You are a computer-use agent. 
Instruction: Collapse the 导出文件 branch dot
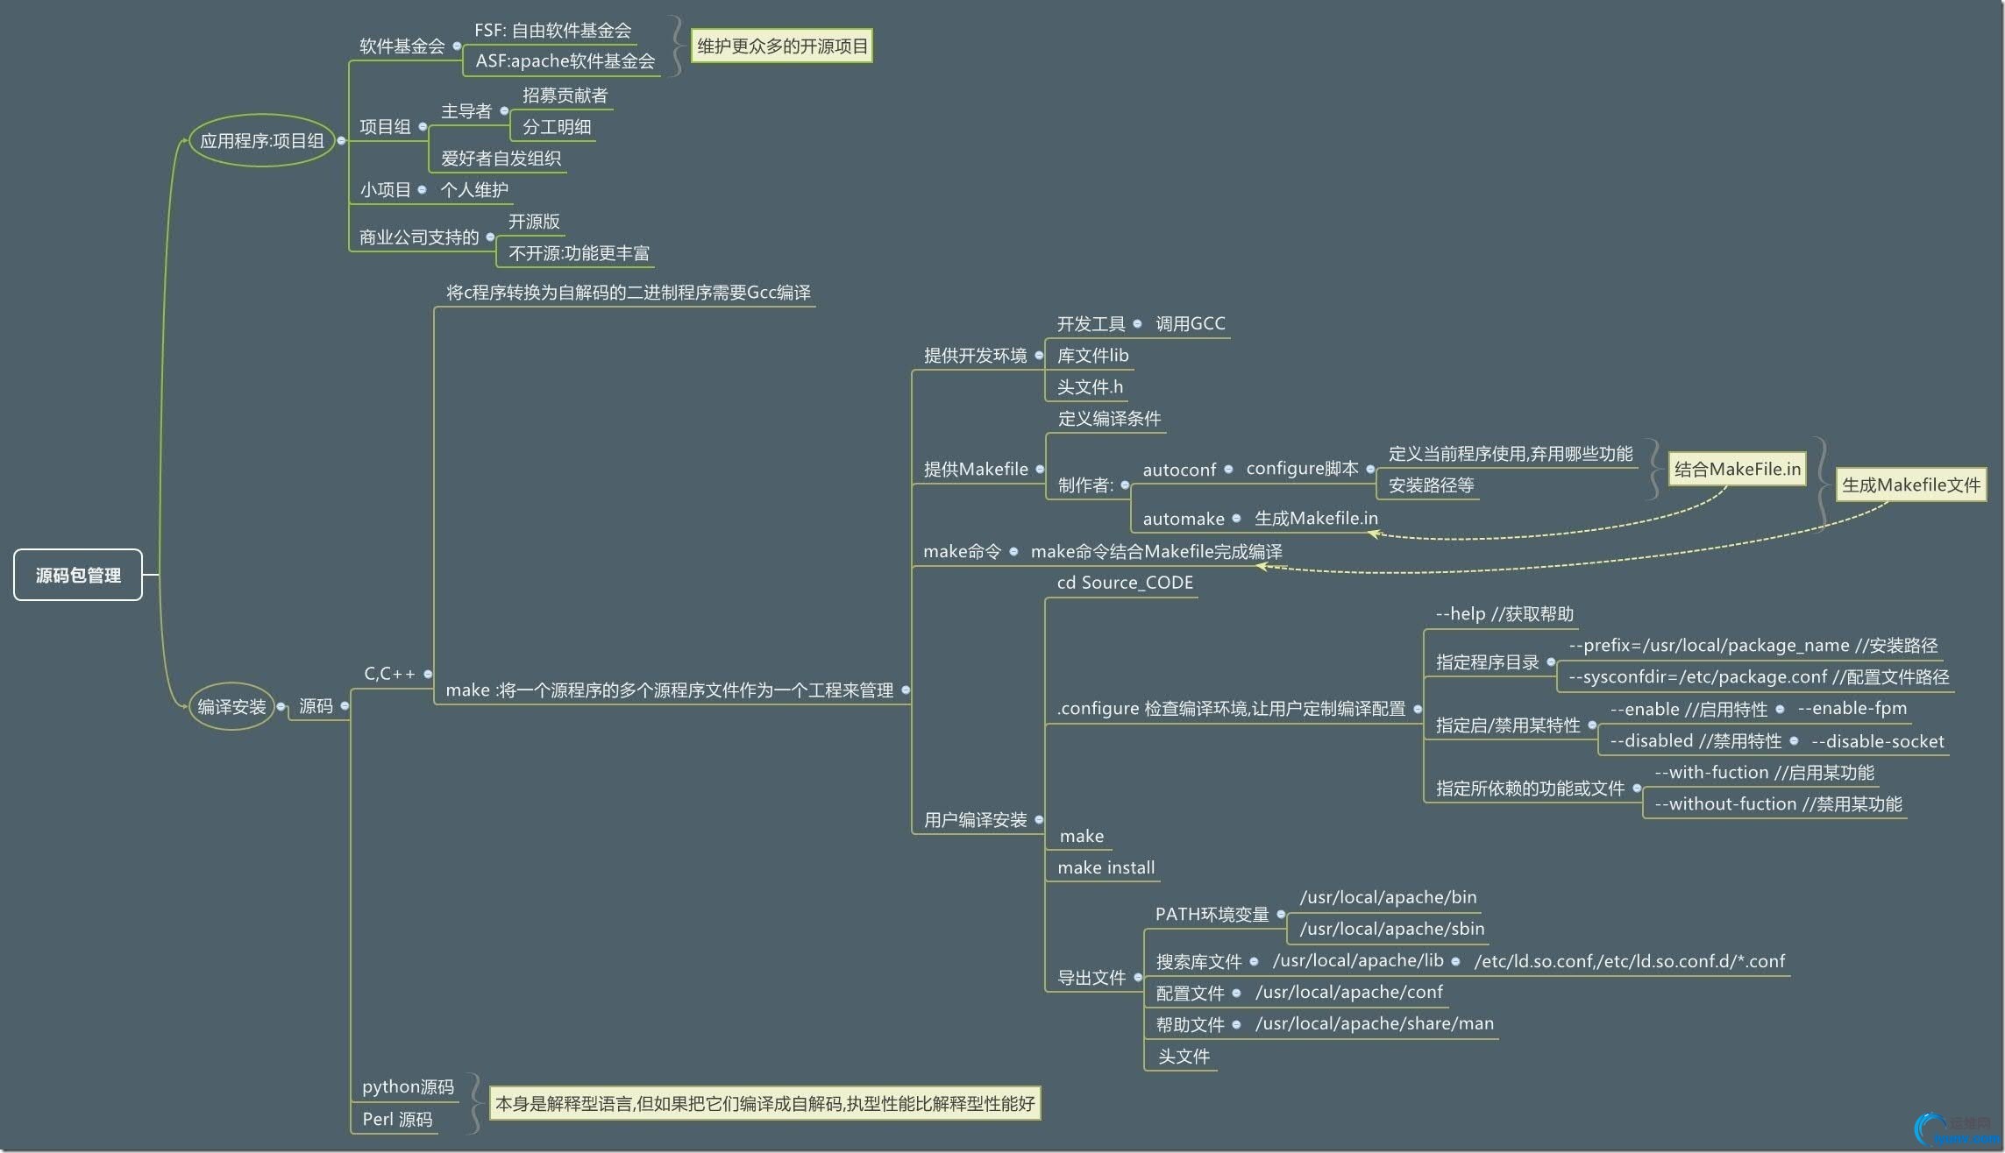(x=1138, y=977)
